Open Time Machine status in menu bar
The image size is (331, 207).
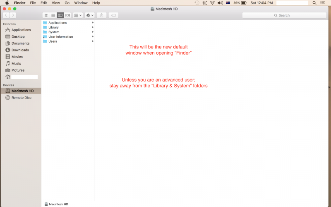197,3
